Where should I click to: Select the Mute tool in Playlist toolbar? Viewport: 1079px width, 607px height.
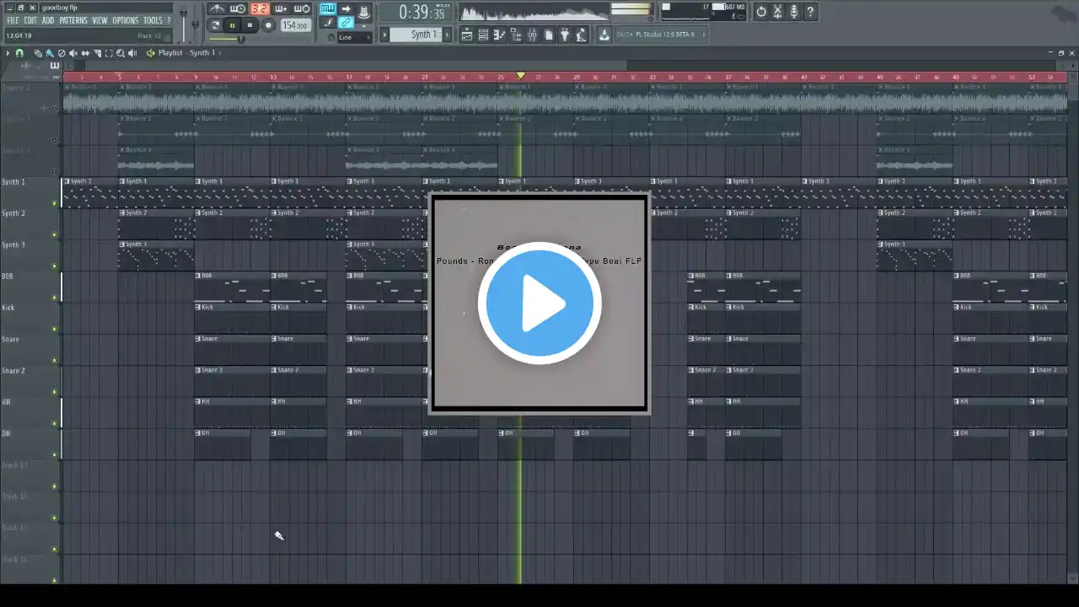[x=73, y=53]
